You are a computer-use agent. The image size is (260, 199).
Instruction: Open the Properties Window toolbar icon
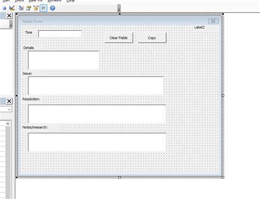(29, 8)
